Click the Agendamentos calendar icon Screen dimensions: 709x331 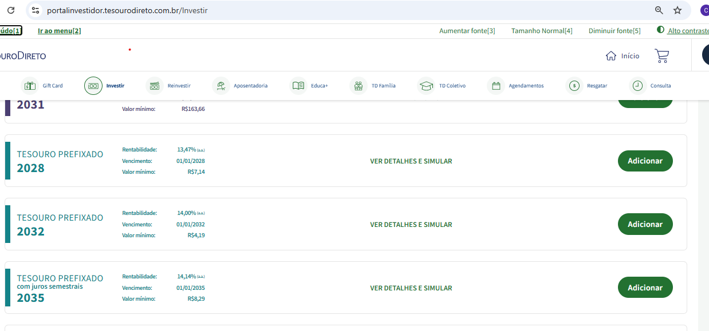pyautogui.click(x=496, y=86)
